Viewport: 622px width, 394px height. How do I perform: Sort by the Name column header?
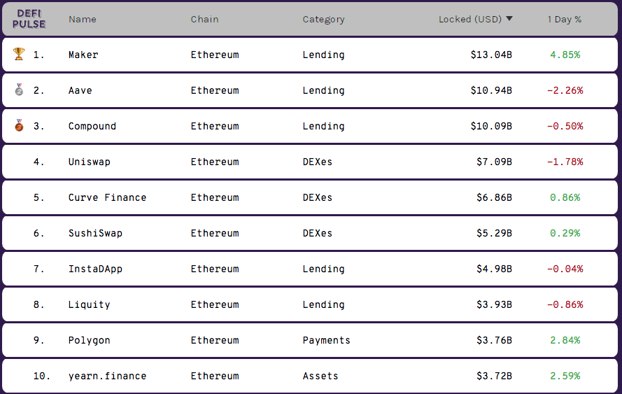pos(82,19)
